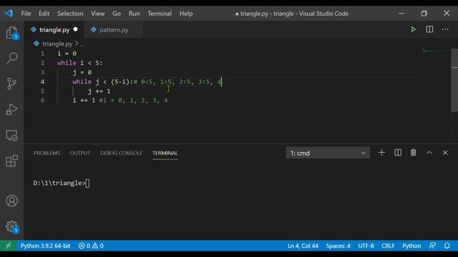
Task: Open the Extensions view
Action: pyautogui.click(x=11, y=161)
